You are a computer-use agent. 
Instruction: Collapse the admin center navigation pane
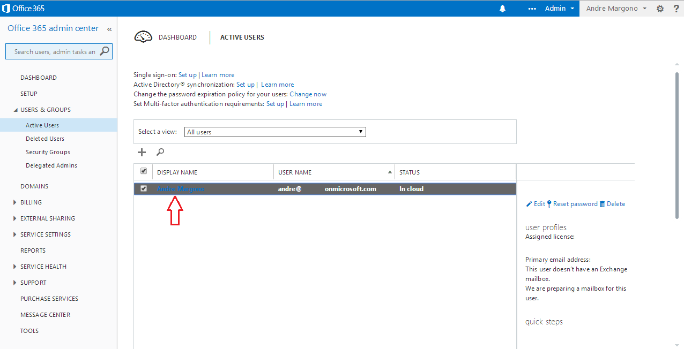[109, 29]
